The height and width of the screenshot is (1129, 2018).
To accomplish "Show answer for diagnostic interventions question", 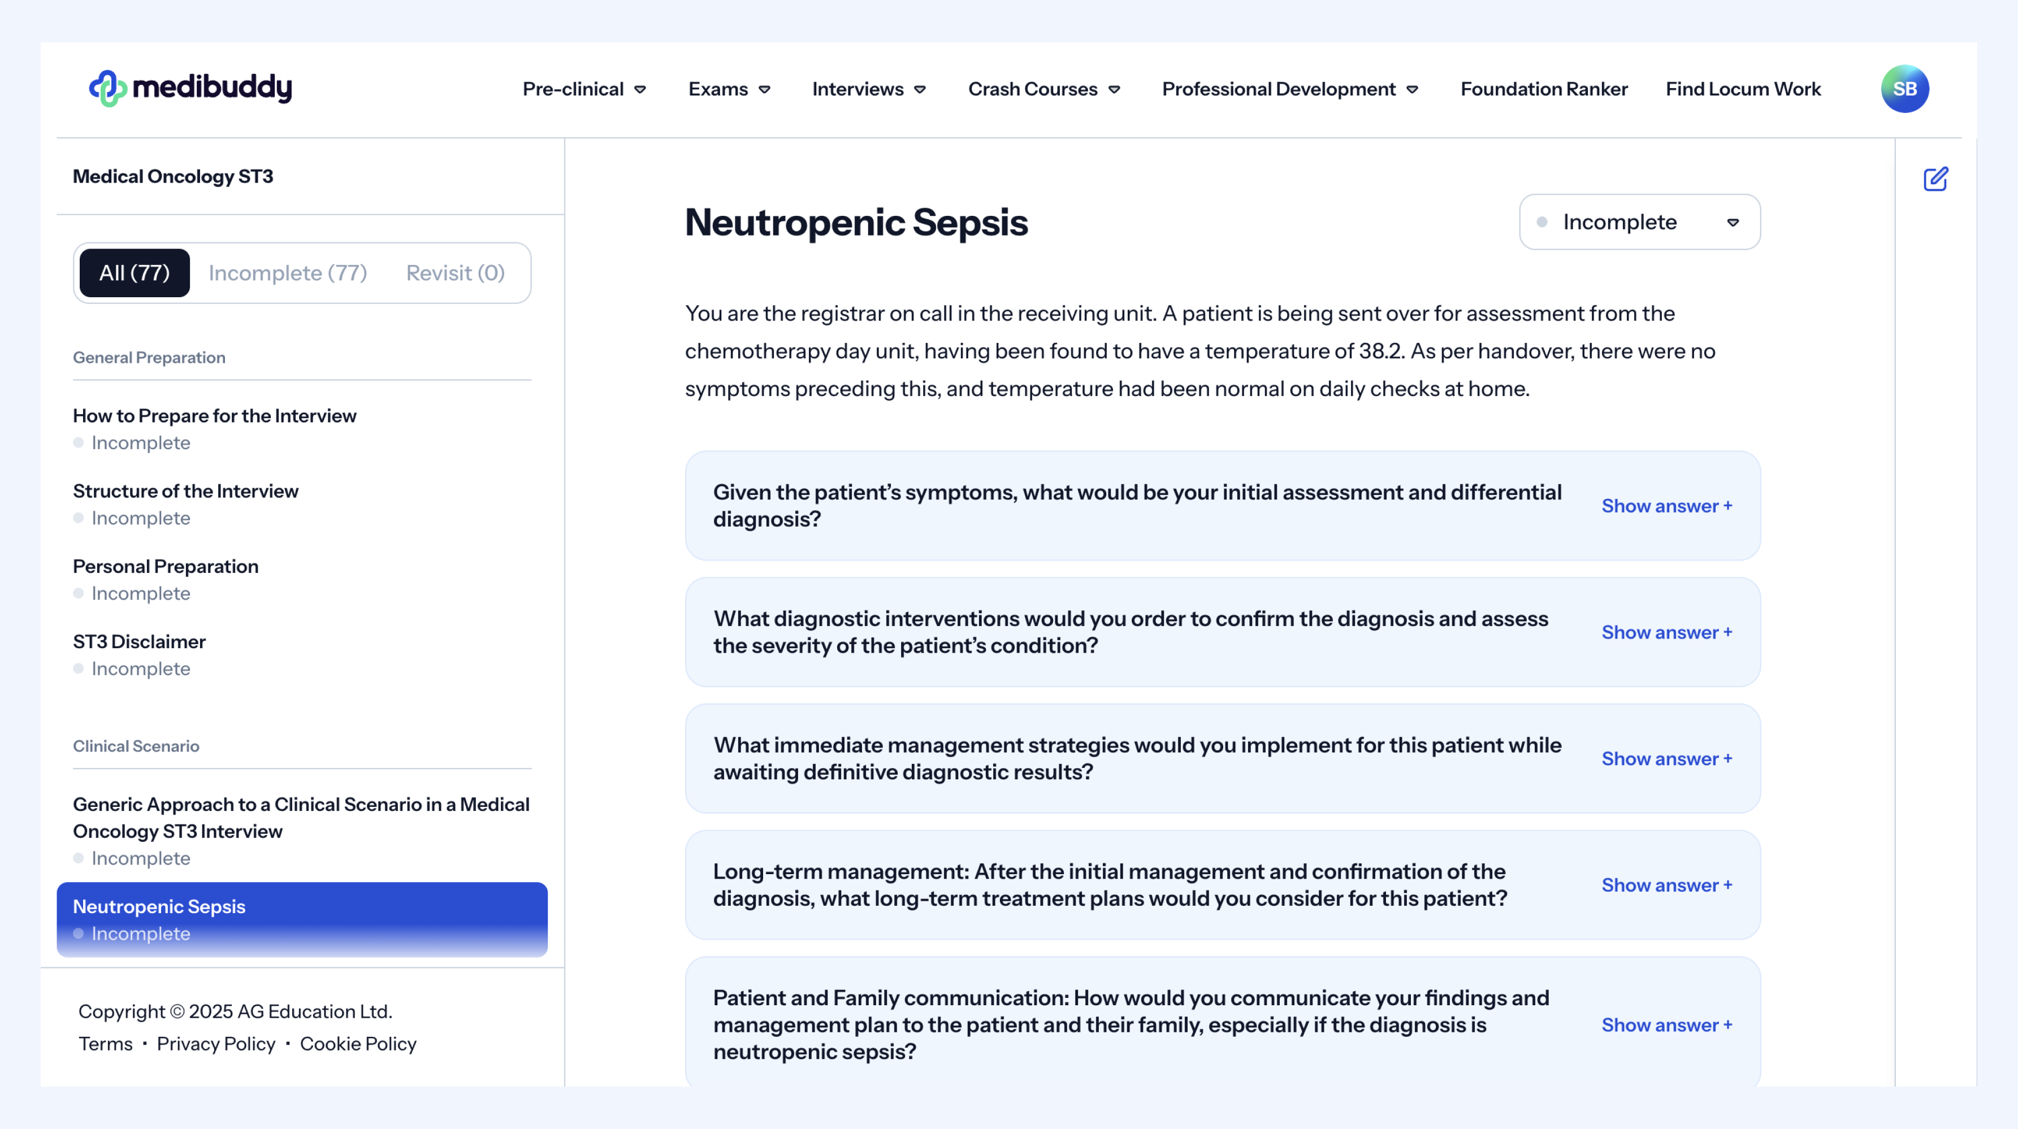I will coord(1666,632).
